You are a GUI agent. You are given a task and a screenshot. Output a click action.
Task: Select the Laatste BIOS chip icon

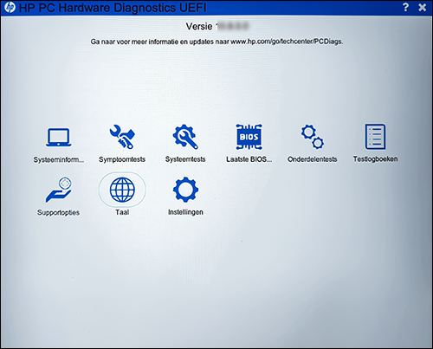click(249, 137)
